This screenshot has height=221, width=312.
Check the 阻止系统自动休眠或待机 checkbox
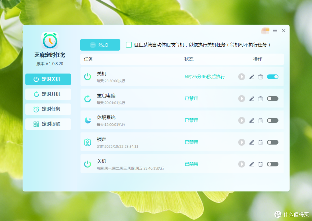(129, 45)
